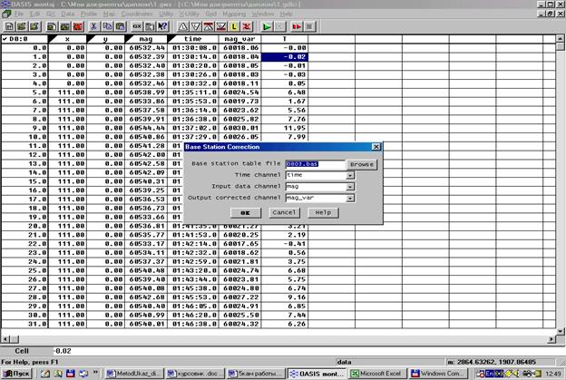Click Browse to choose base station file
Screen dimensions: 566x380
(362, 163)
